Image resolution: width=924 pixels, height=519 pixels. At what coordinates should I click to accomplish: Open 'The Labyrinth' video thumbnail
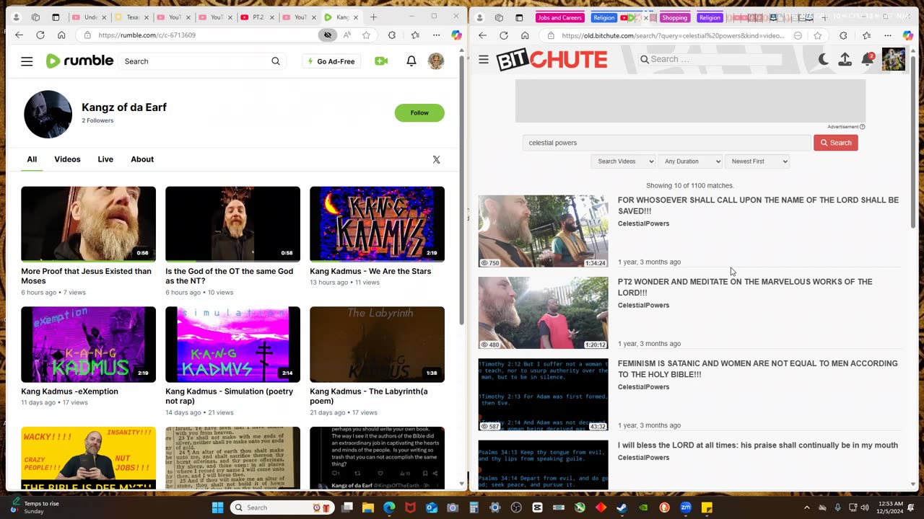[x=377, y=345]
